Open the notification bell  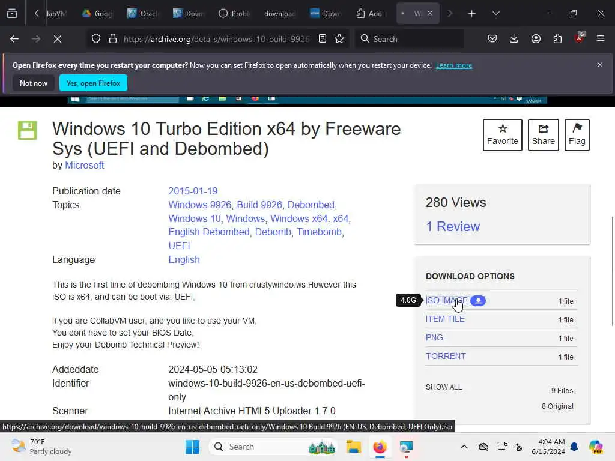click(x=574, y=447)
